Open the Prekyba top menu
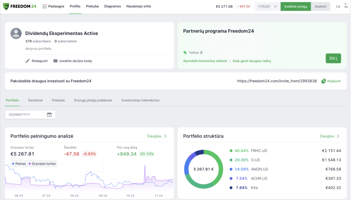Viewport: 352px width, 200px height. click(x=92, y=6)
